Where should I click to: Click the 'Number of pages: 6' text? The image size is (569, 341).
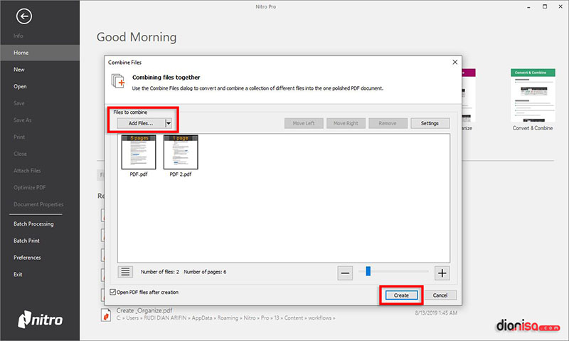pyautogui.click(x=205, y=272)
